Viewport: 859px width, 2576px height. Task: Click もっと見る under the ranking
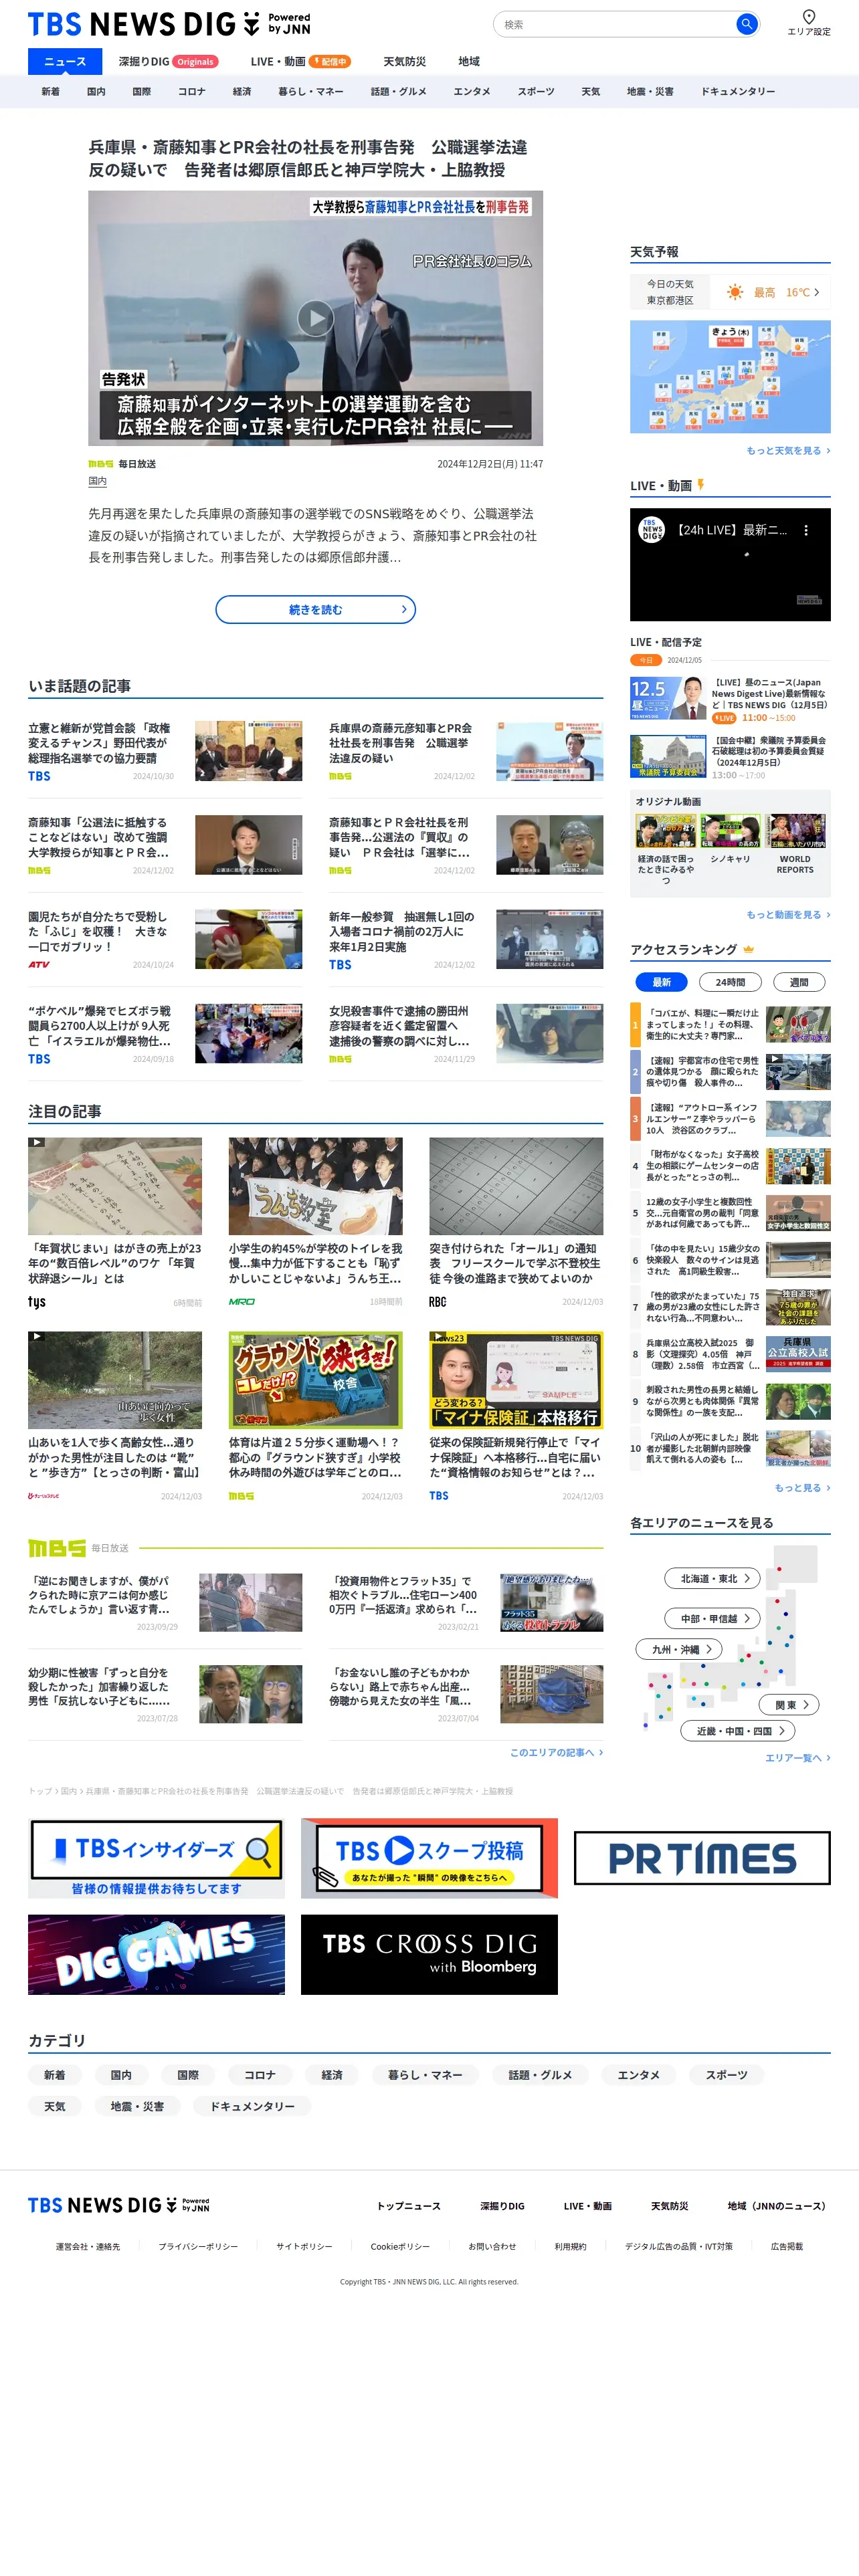[x=802, y=1488]
